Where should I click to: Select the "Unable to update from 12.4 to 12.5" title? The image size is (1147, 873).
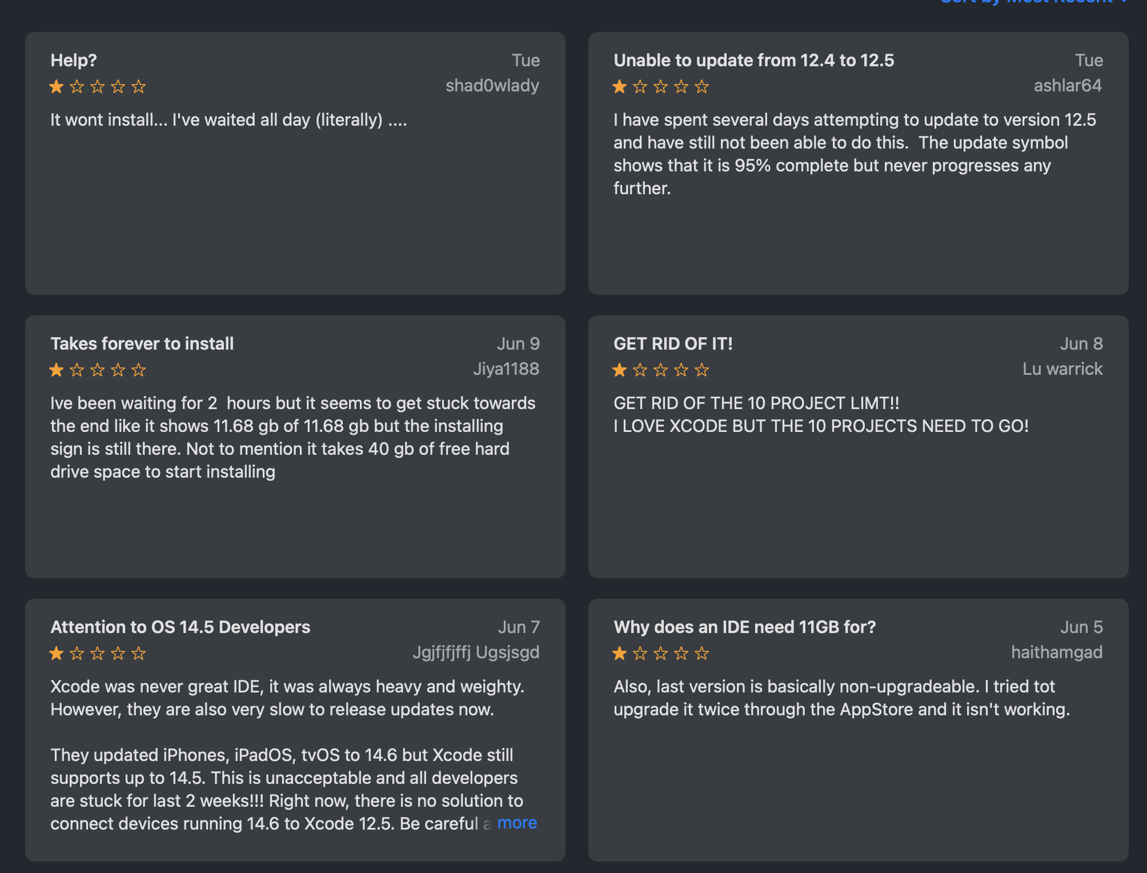click(x=753, y=61)
